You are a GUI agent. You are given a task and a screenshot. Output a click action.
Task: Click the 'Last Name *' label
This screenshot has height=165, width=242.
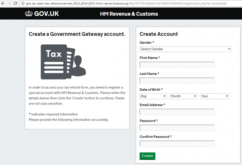[x=149, y=74]
